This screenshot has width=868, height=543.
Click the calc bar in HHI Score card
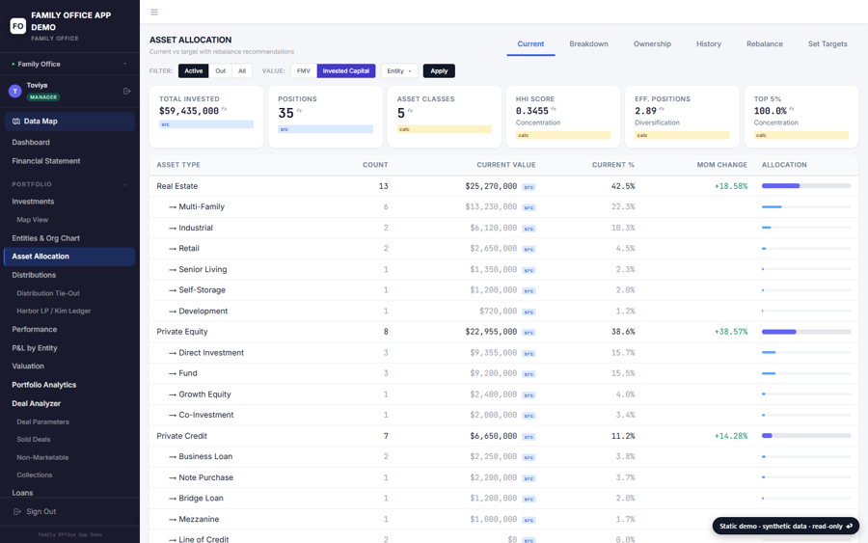[x=563, y=135]
